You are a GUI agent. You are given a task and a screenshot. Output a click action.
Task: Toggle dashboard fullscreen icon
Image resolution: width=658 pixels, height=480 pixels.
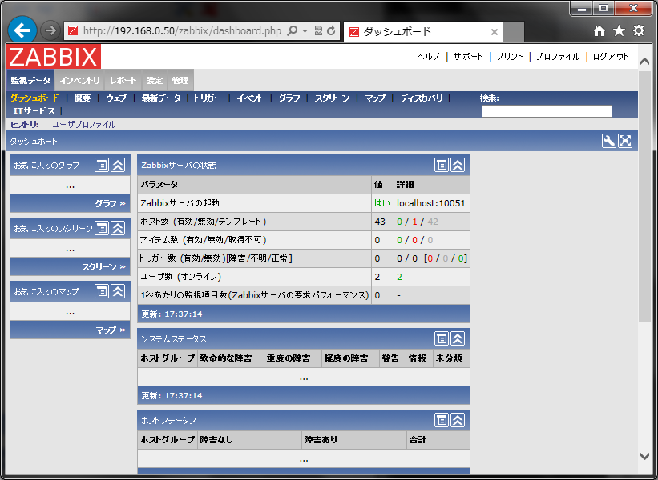[625, 141]
